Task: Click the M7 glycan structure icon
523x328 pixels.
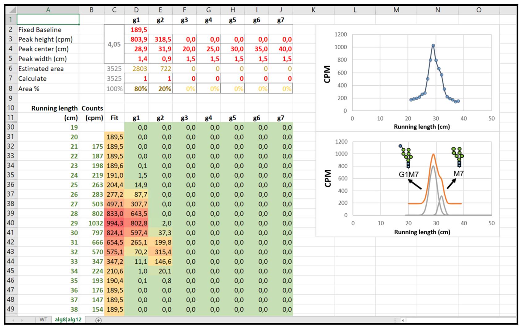Action: 458,157
